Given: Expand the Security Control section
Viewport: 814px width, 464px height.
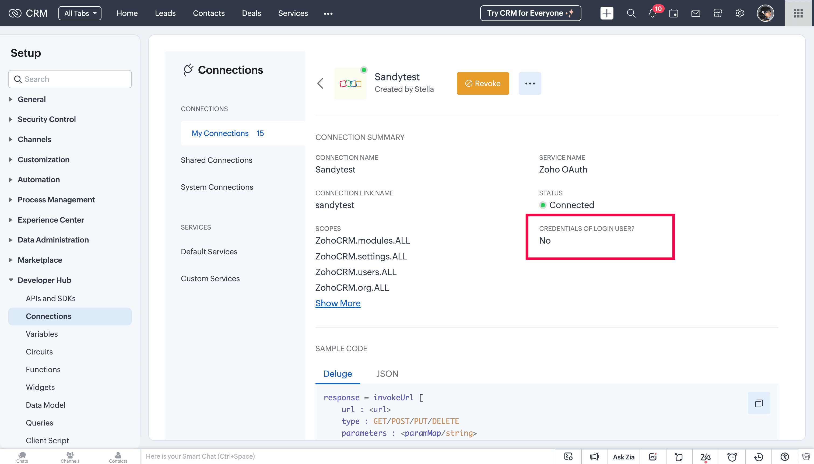Looking at the screenshot, I should click(x=47, y=119).
